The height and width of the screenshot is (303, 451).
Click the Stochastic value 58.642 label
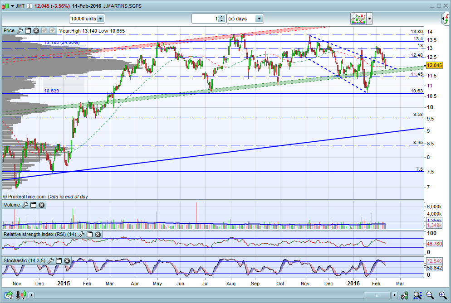tap(434, 268)
